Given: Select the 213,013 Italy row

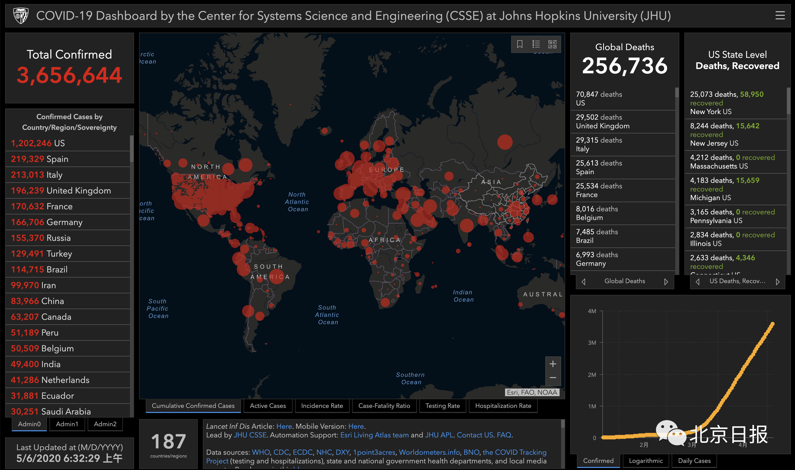Looking at the screenshot, I should [x=68, y=175].
